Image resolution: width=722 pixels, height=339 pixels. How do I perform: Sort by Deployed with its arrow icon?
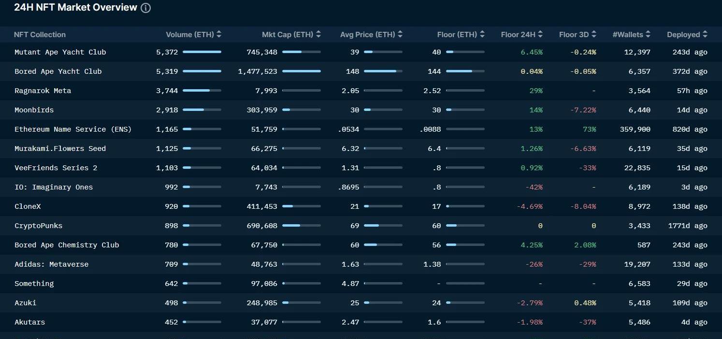click(705, 35)
